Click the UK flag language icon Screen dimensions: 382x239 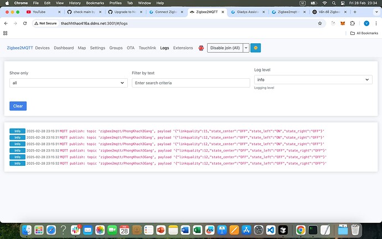click(201, 48)
